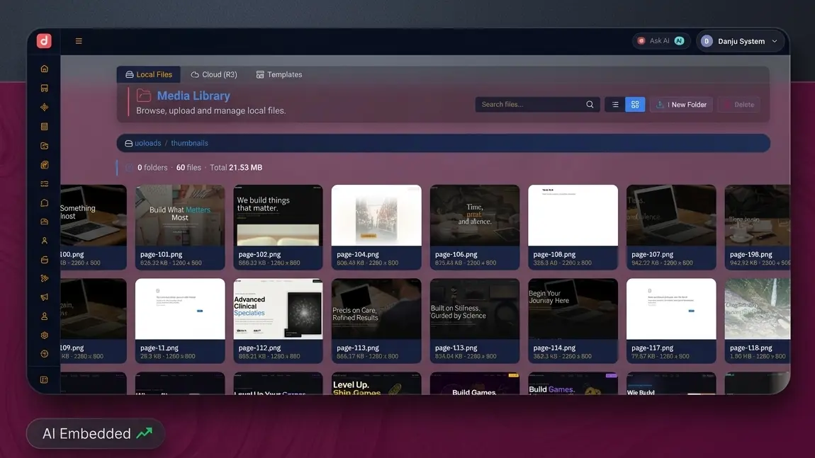Select the page-107.png thumbnail
815x458 pixels.
(671, 227)
